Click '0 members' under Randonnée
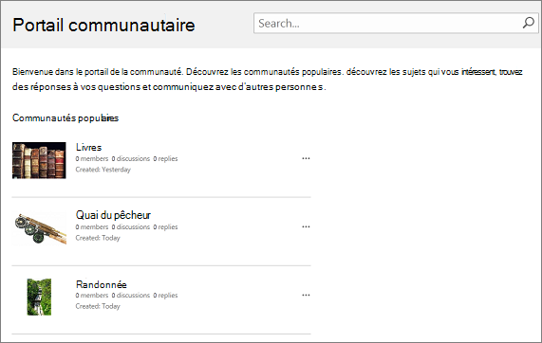542x343 pixels. [x=92, y=296]
